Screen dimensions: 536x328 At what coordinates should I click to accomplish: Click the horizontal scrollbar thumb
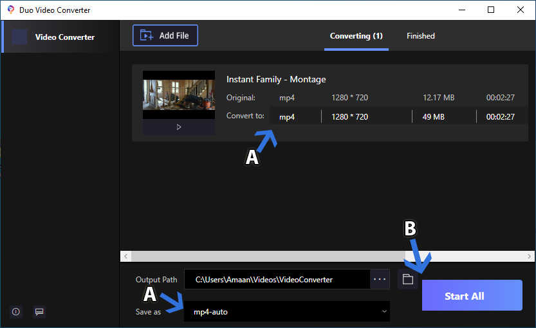[x=268, y=256]
